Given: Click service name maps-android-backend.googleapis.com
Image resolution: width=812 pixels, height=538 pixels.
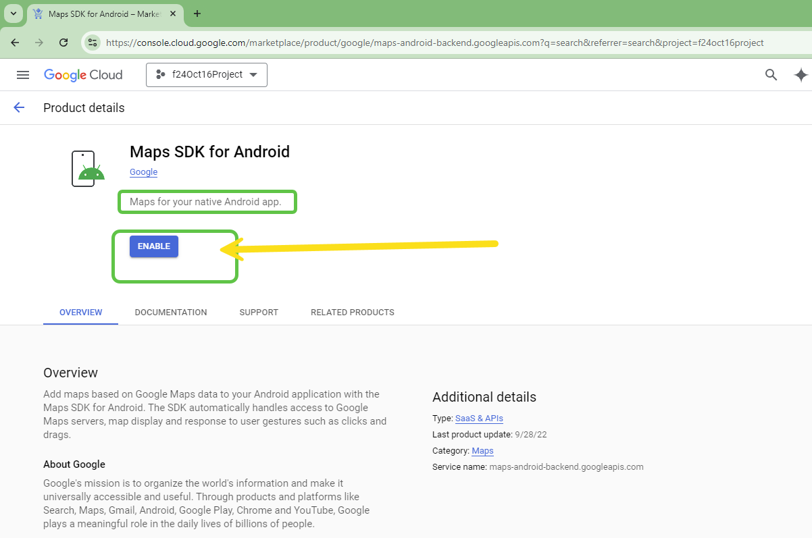Looking at the screenshot, I should point(566,467).
